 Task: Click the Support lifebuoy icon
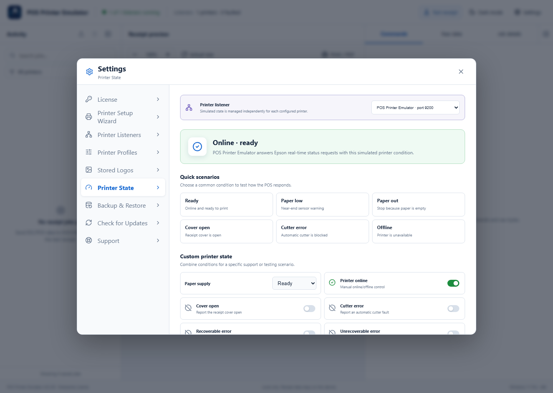pyautogui.click(x=89, y=240)
